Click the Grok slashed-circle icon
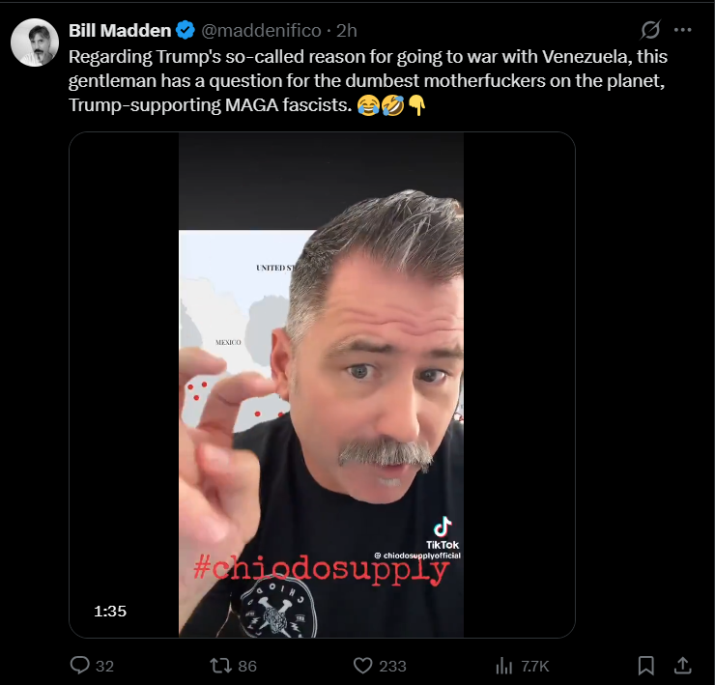Viewport: 715px width, 685px height. [x=650, y=30]
